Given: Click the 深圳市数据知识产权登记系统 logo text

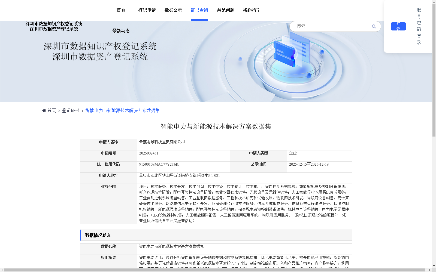Looking at the screenshot, I should (54, 24).
